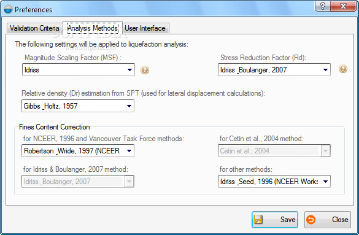The image size is (359, 235).
Task: Click the title bar question mark help button
Action: coord(322,6)
